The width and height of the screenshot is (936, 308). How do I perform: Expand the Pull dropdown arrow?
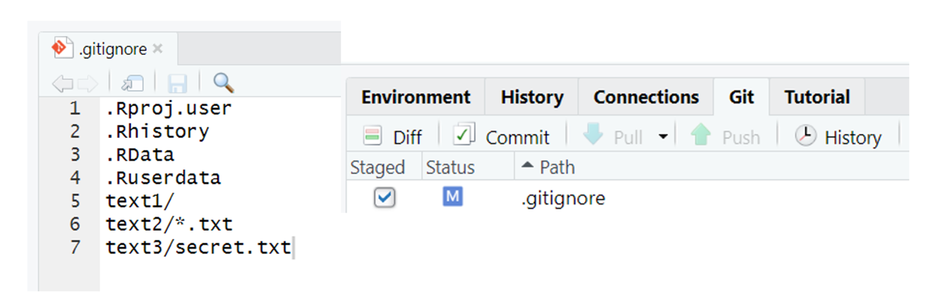point(663,136)
